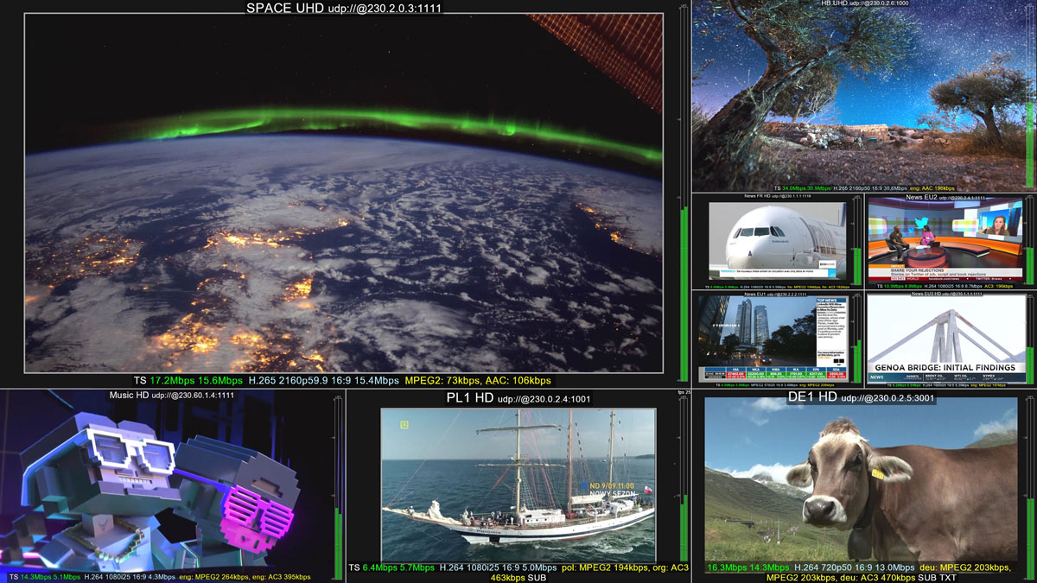Click SPACE UHD's 'MPEG2: 73kbps, AAC: 106kbps' audio info

478,381
